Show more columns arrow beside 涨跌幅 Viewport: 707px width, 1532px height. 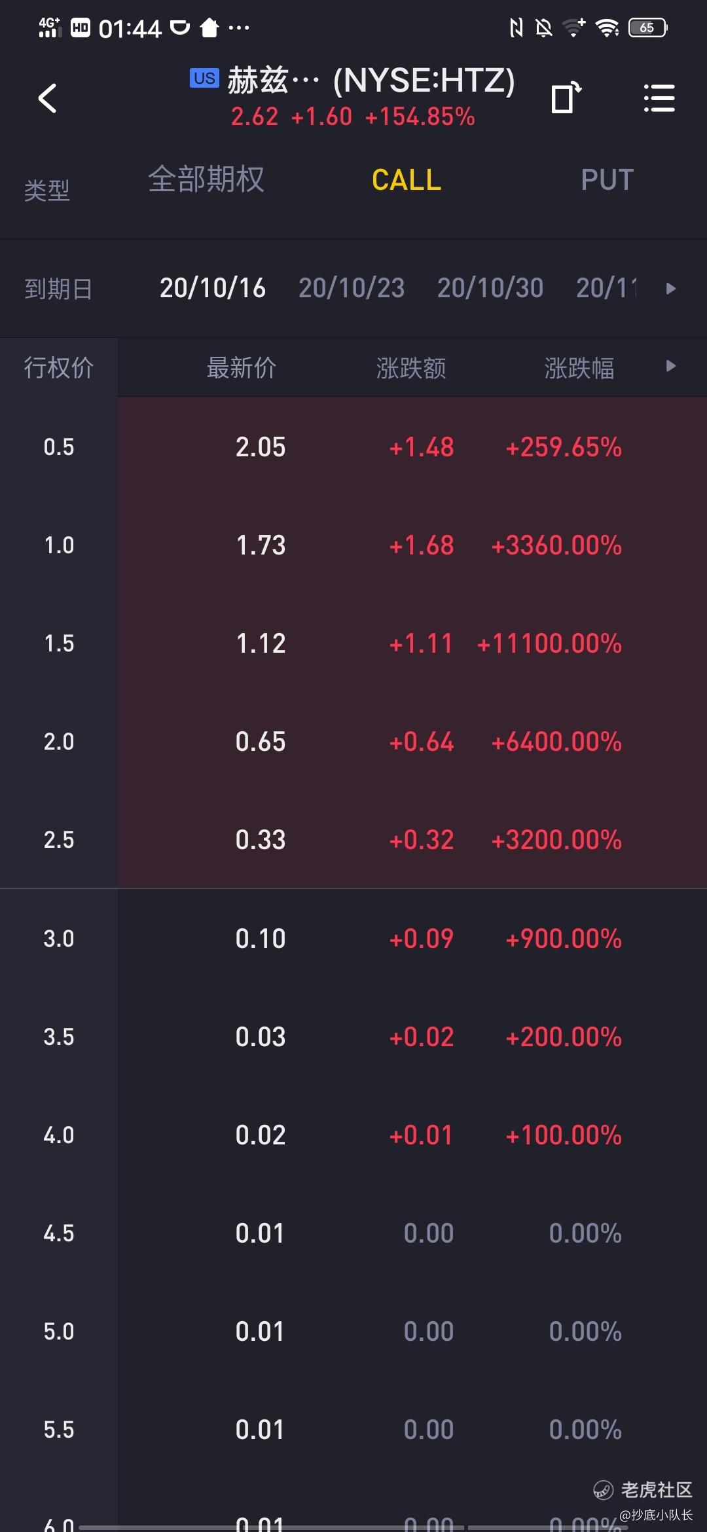[x=670, y=366]
